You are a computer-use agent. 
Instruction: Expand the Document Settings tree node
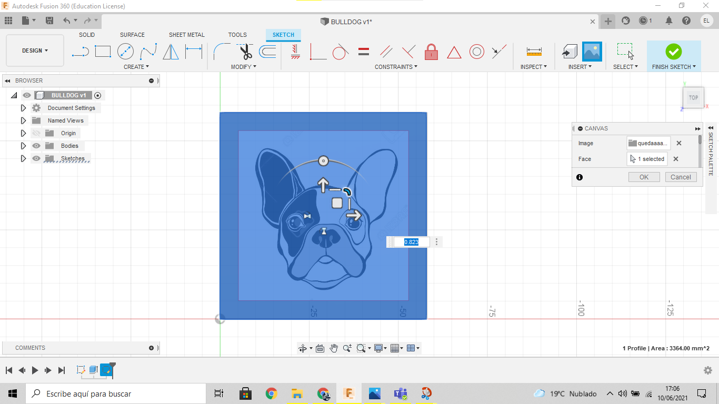coord(23,108)
